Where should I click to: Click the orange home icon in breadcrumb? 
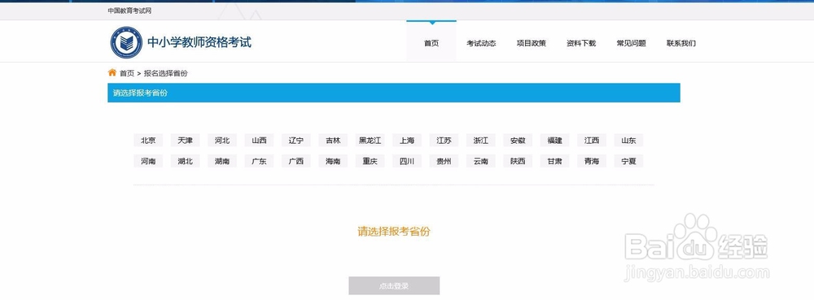[112, 72]
